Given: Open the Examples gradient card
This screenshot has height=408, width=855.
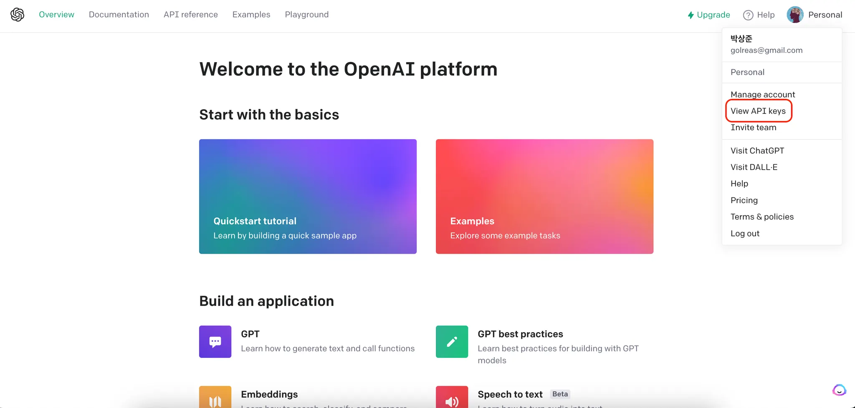Looking at the screenshot, I should tap(544, 196).
